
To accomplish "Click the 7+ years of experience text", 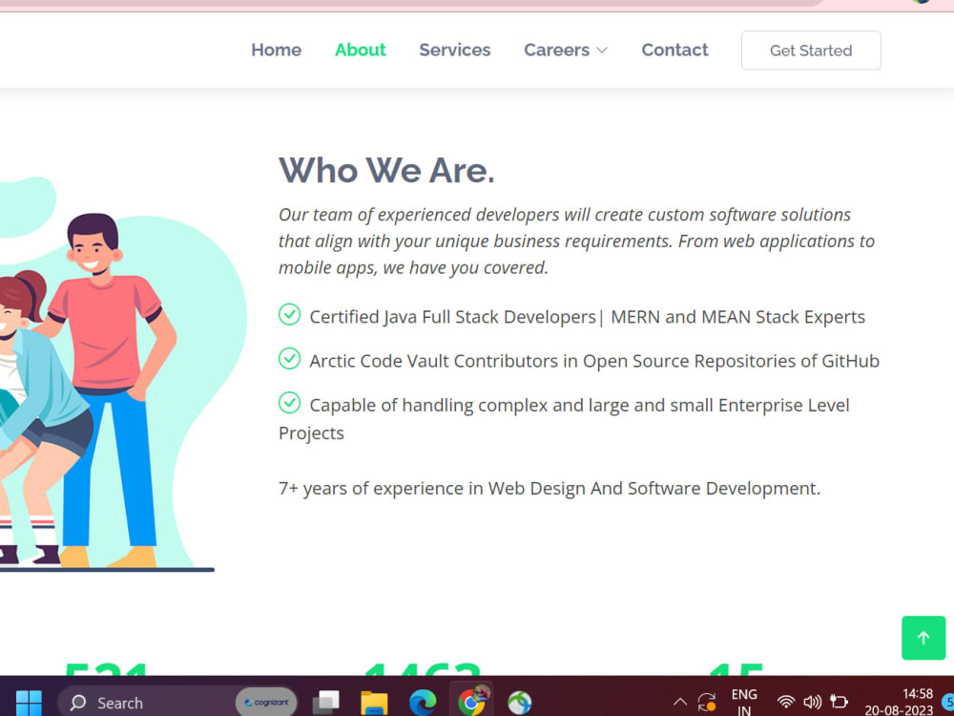I will coord(550,488).
